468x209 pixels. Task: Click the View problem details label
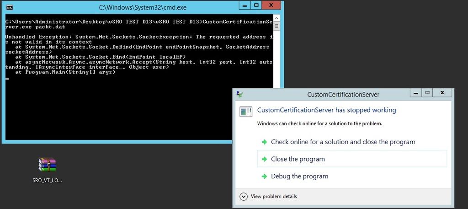pos(274,196)
